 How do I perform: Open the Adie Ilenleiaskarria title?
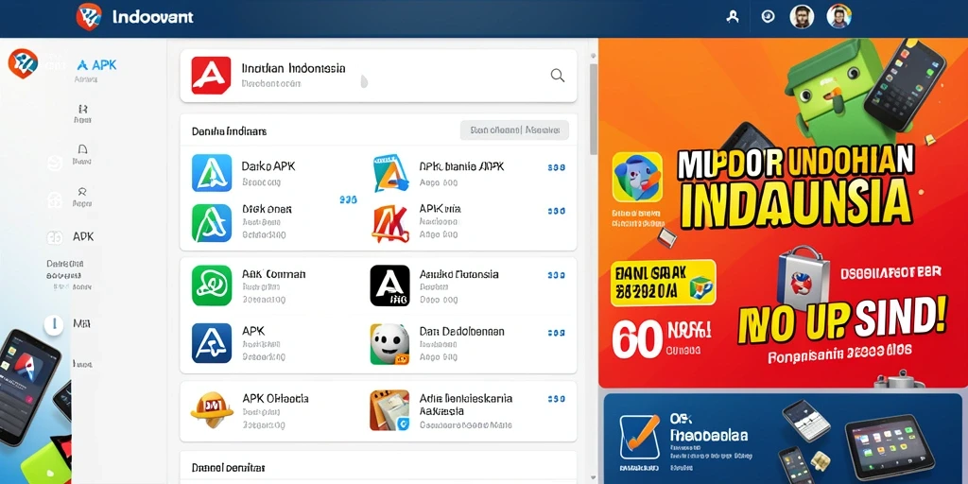click(x=465, y=405)
